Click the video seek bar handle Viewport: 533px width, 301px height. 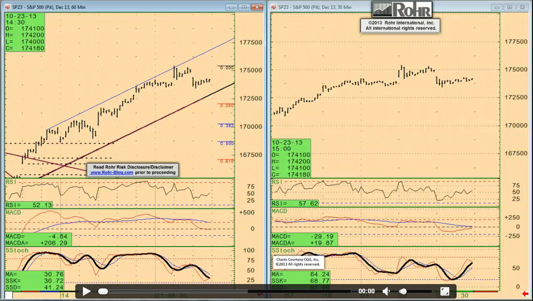click(103, 291)
